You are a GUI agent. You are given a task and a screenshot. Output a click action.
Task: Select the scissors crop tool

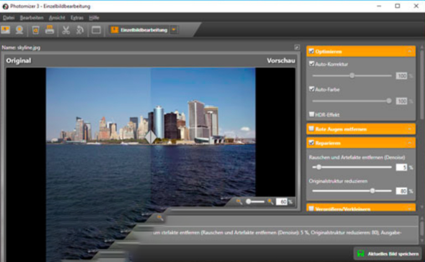(x=66, y=30)
